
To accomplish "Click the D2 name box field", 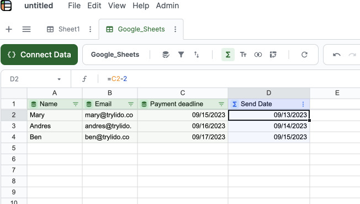I will 35,79.
